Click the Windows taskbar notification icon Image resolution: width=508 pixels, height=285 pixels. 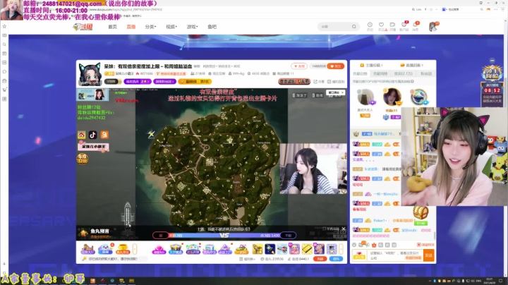(500, 281)
